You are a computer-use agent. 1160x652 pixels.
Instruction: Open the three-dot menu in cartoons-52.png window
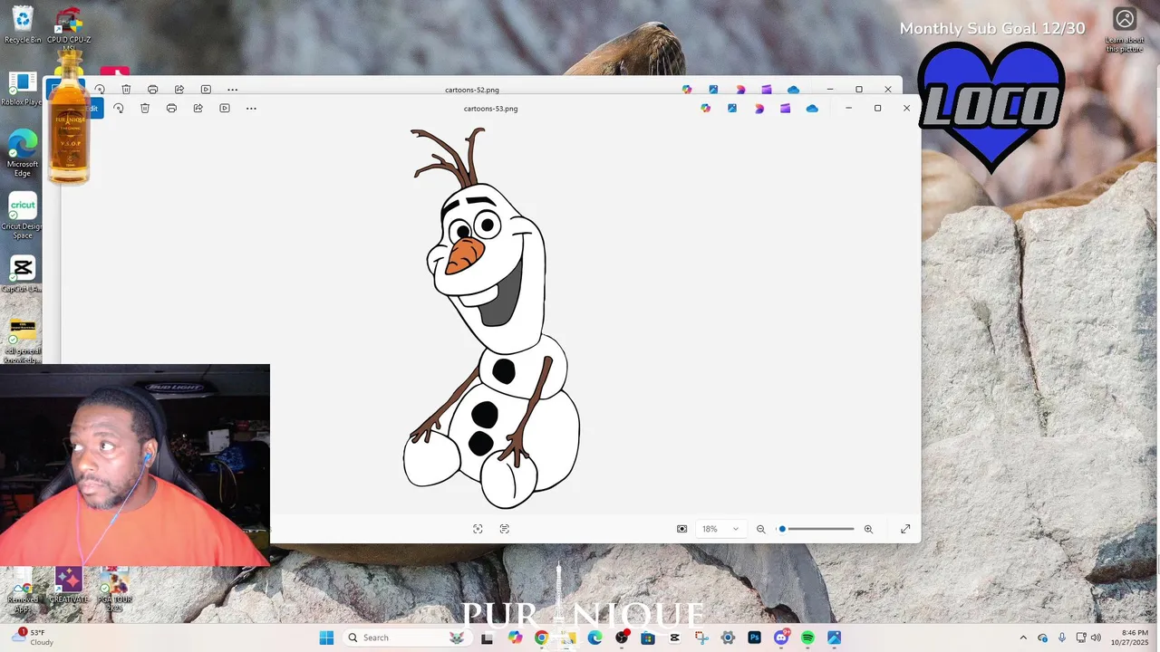(x=232, y=90)
